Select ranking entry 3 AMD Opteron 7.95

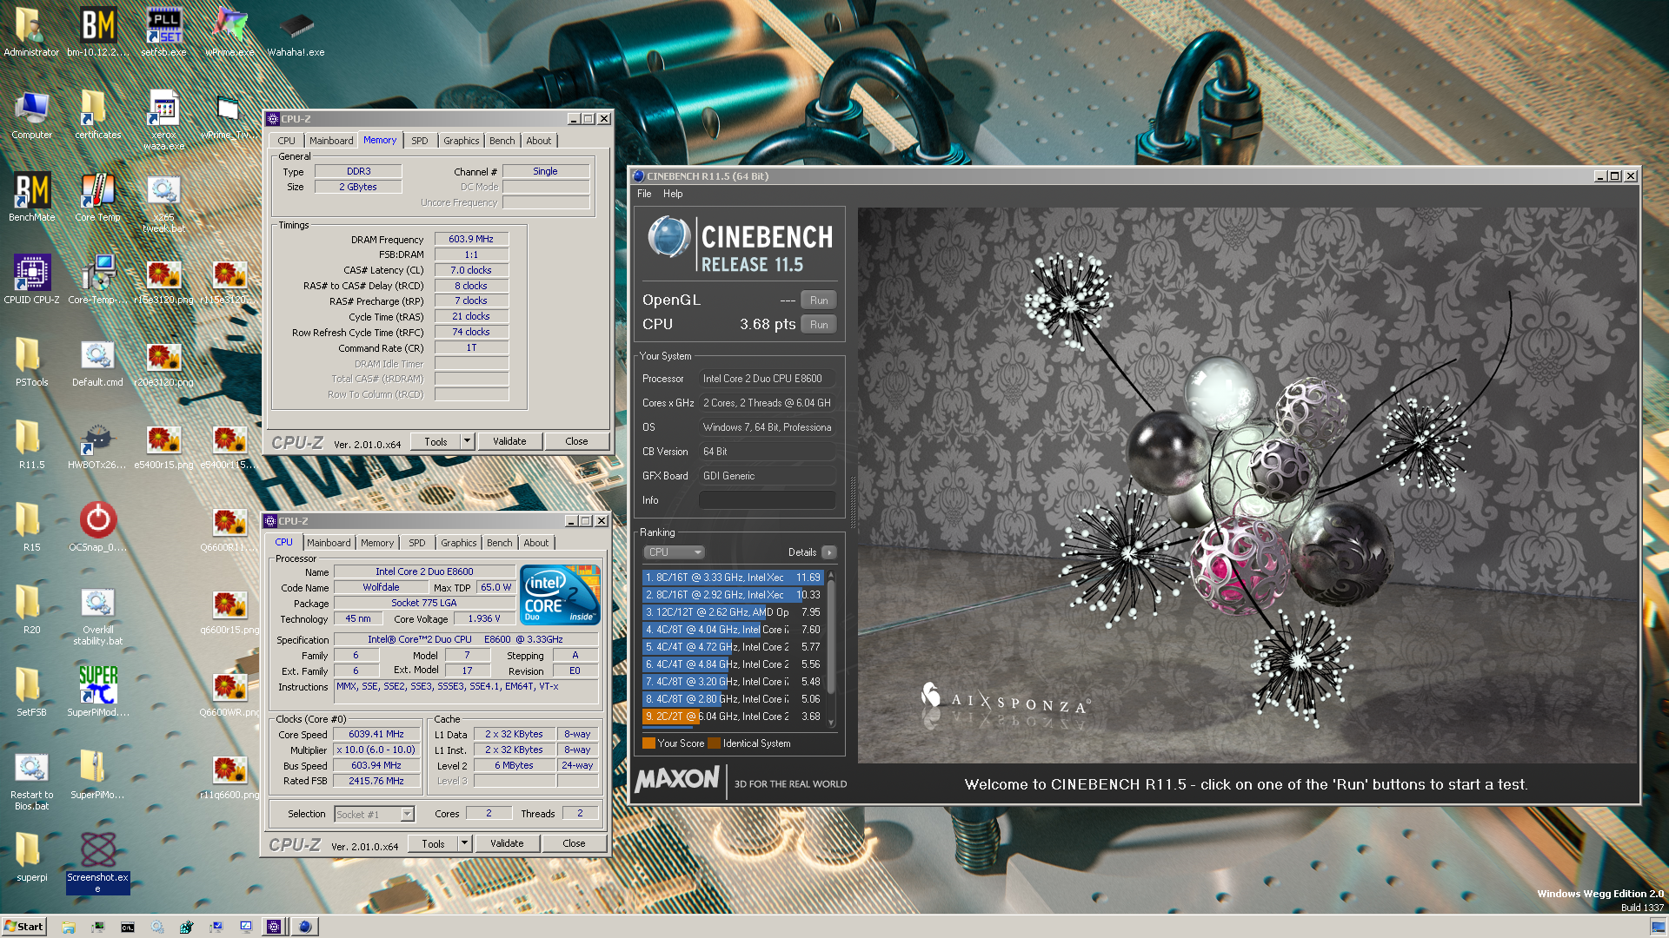[733, 612]
